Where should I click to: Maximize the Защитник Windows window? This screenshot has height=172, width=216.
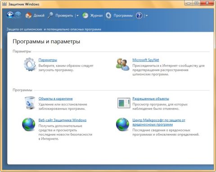[x=197, y=3]
